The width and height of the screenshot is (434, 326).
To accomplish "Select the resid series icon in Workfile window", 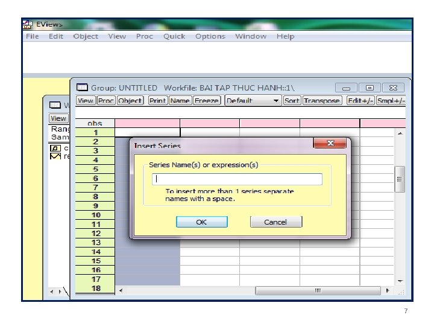I will (55, 156).
